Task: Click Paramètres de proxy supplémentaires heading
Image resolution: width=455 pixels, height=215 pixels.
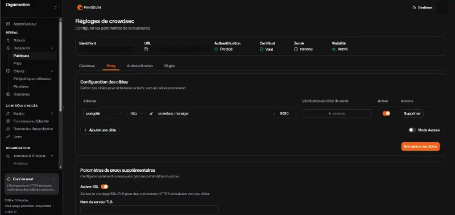Action: pos(118,170)
